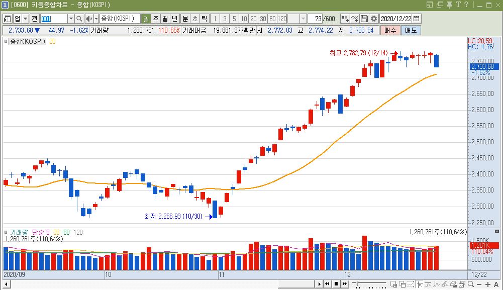Rewind chart replay
This screenshot has width=503, height=290.
(x=327, y=284)
